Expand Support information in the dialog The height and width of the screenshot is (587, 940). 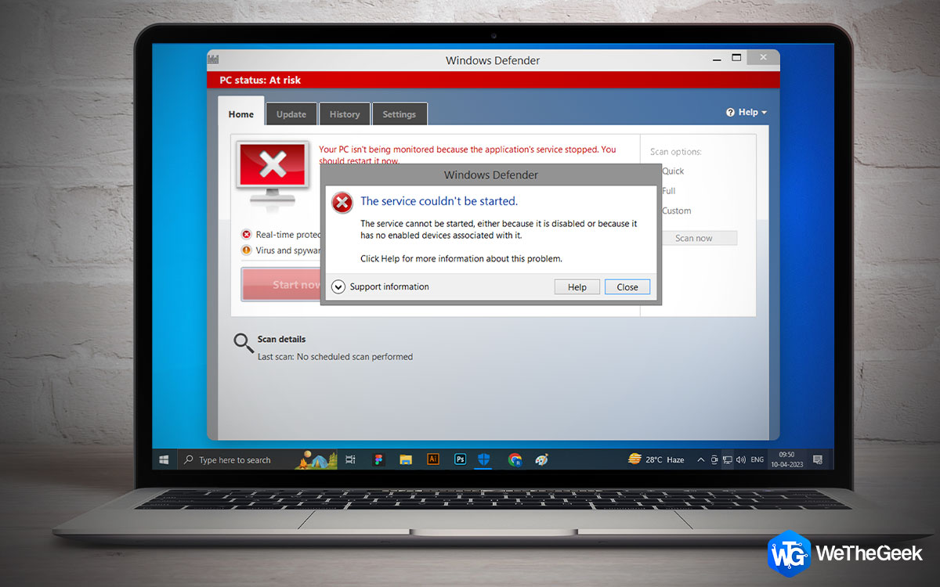pos(381,286)
